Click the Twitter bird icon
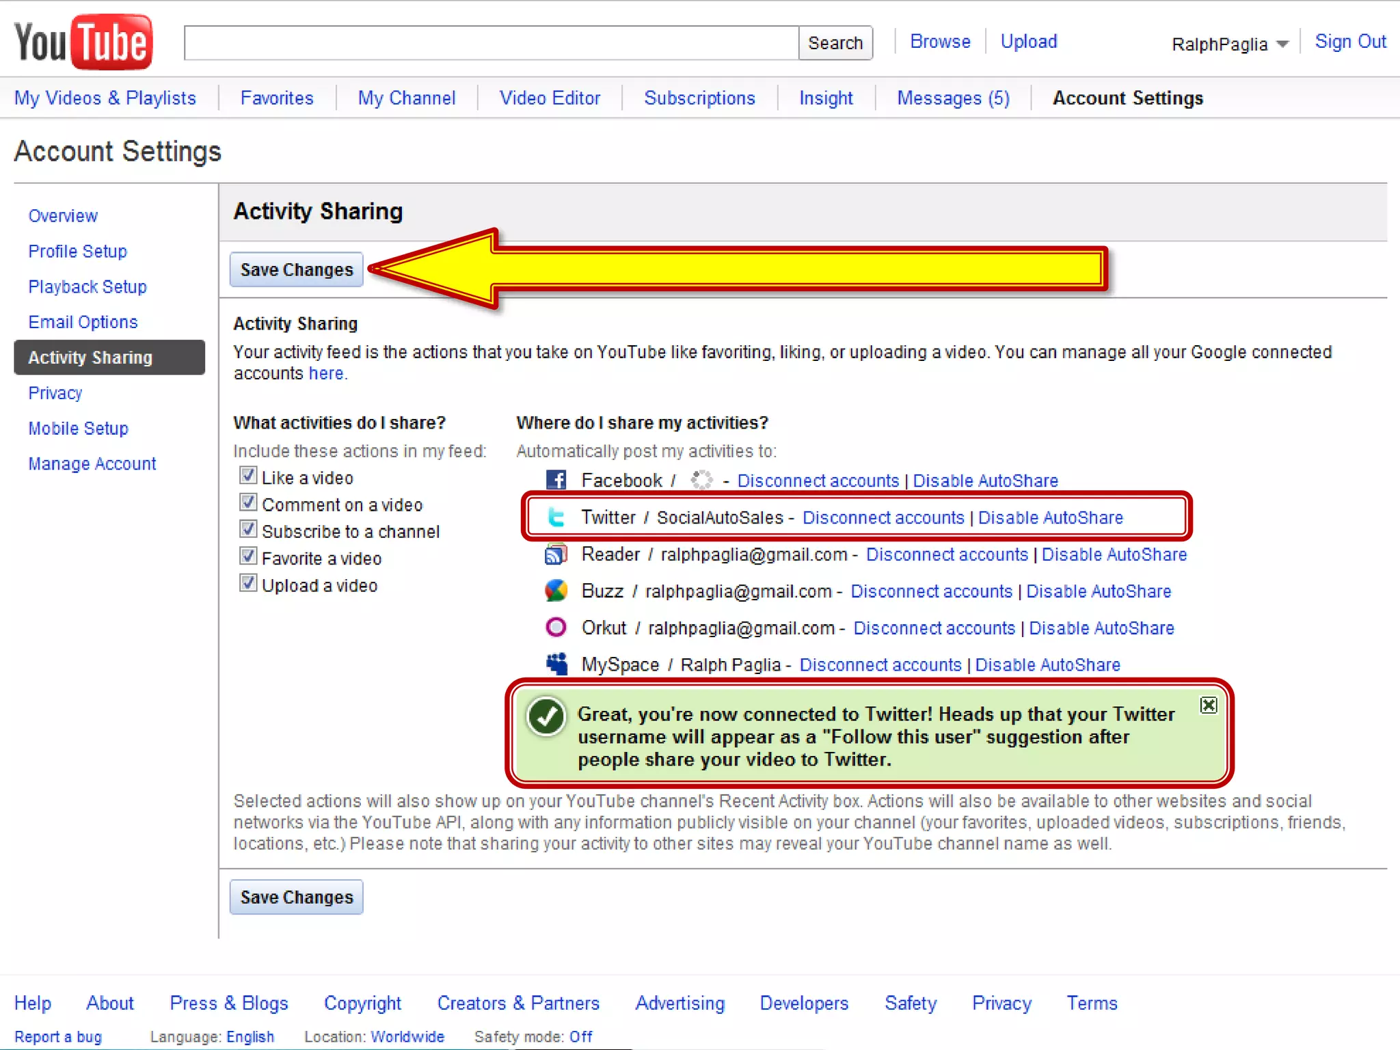 (556, 517)
